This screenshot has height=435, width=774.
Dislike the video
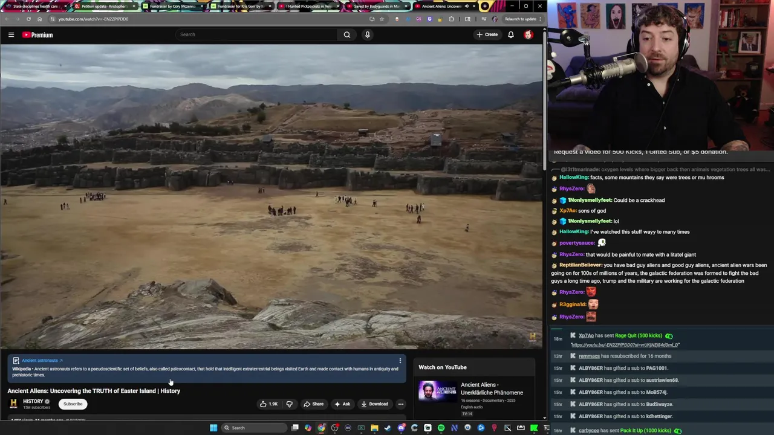click(289, 404)
